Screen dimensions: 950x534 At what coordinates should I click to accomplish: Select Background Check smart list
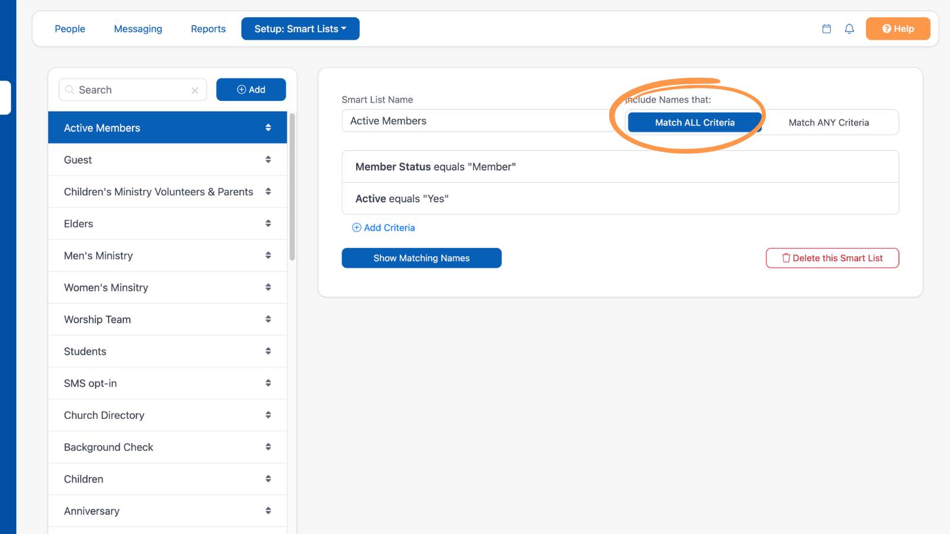167,447
